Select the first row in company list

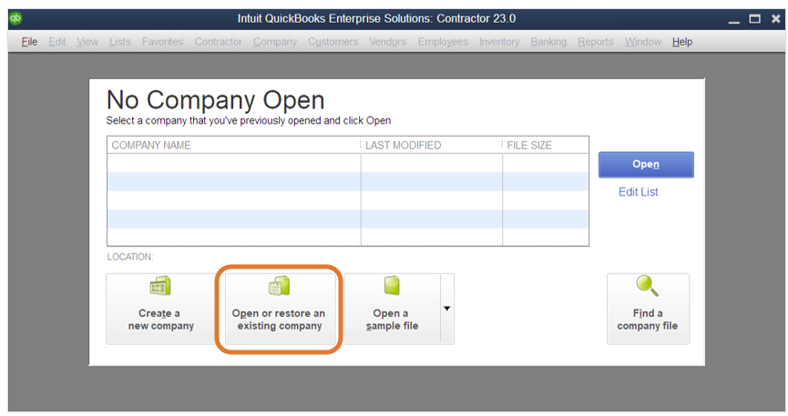click(346, 163)
